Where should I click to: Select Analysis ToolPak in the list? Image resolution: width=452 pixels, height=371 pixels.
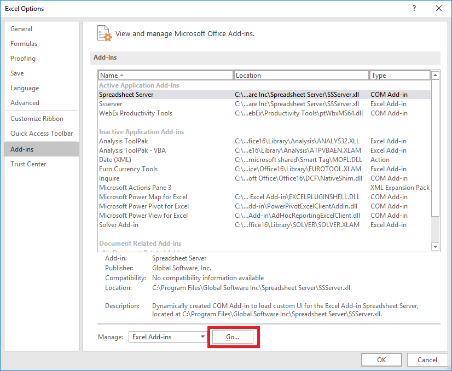pyautogui.click(x=124, y=141)
